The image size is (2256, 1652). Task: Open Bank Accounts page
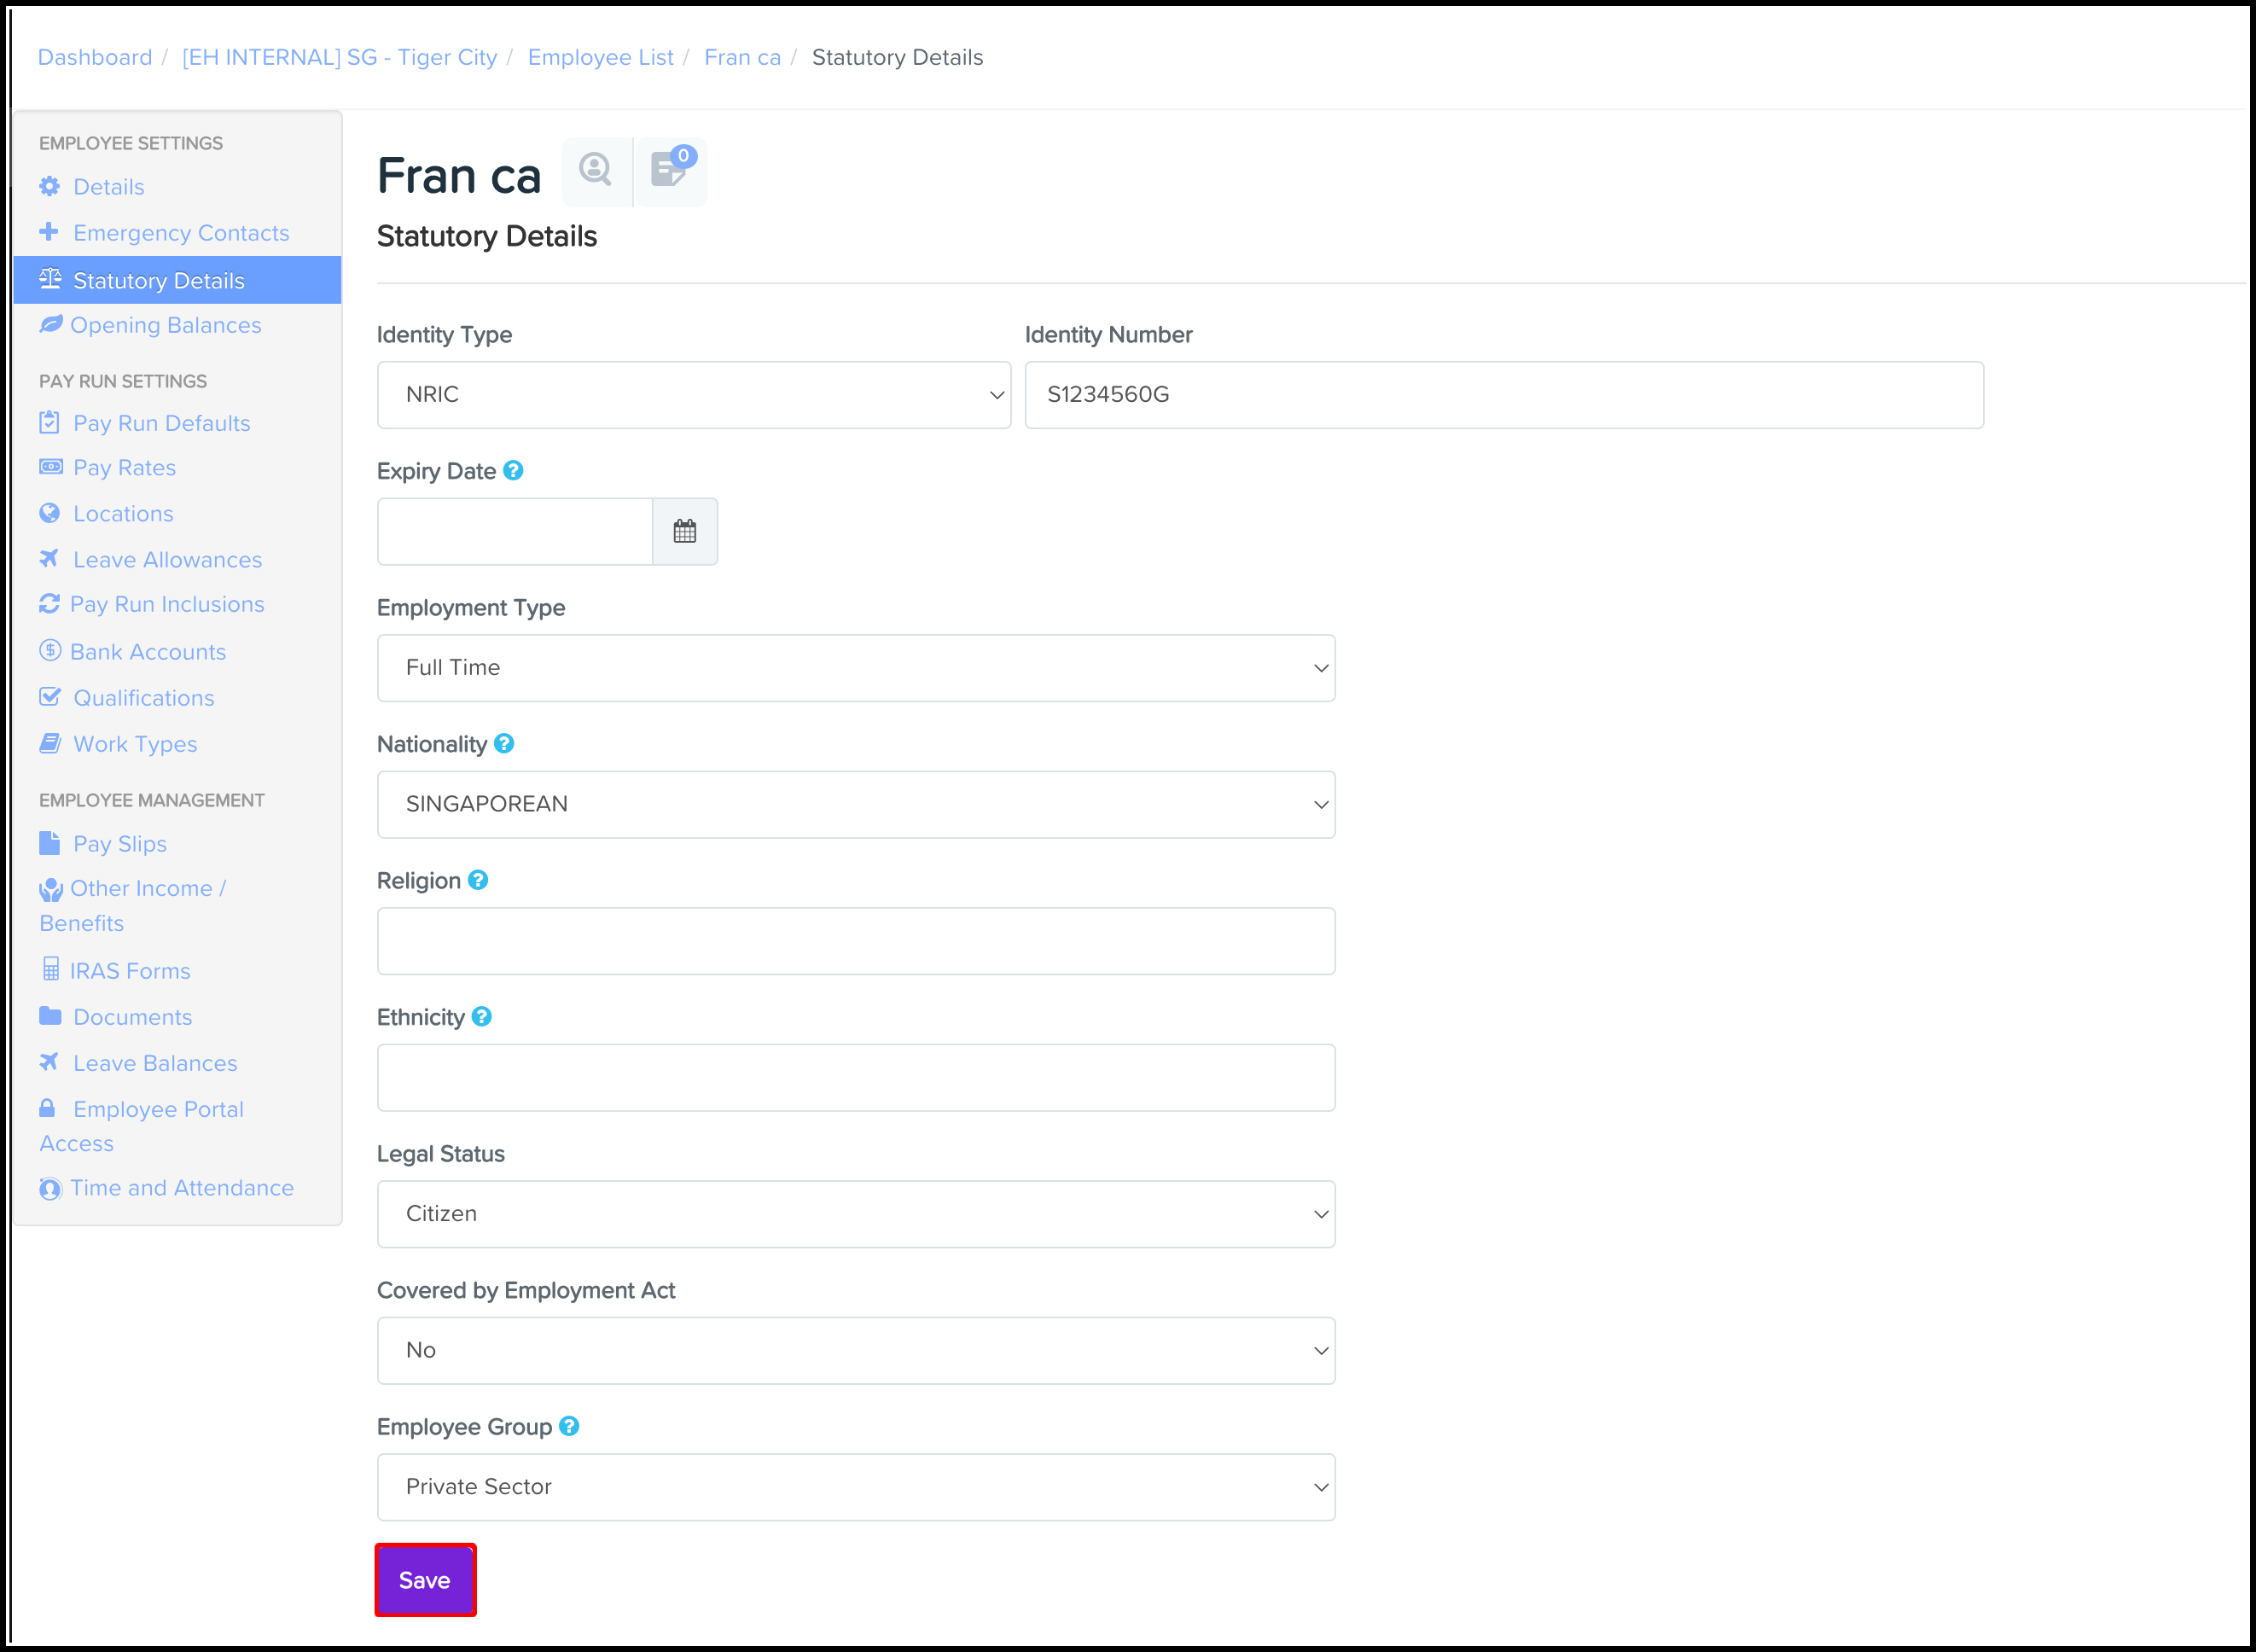(148, 652)
